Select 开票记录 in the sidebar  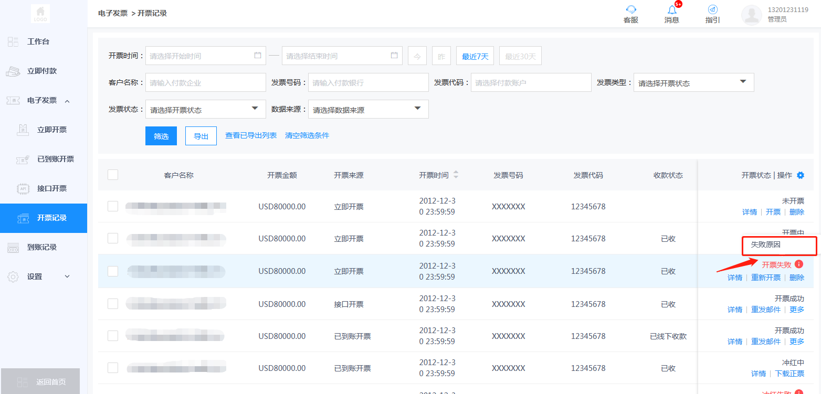[x=44, y=218]
